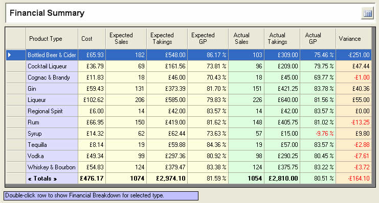Click the Variance column header

point(353,39)
